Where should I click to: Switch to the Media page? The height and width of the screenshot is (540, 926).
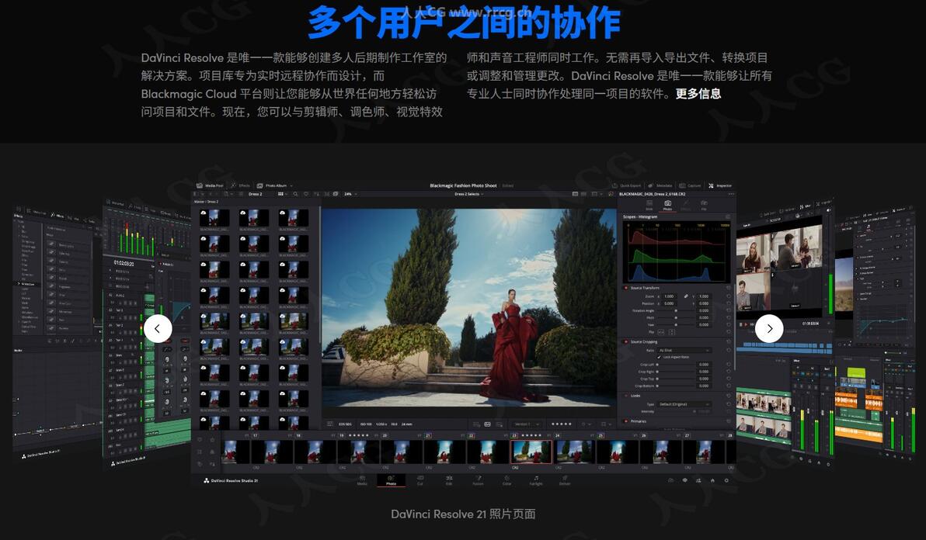tap(362, 480)
